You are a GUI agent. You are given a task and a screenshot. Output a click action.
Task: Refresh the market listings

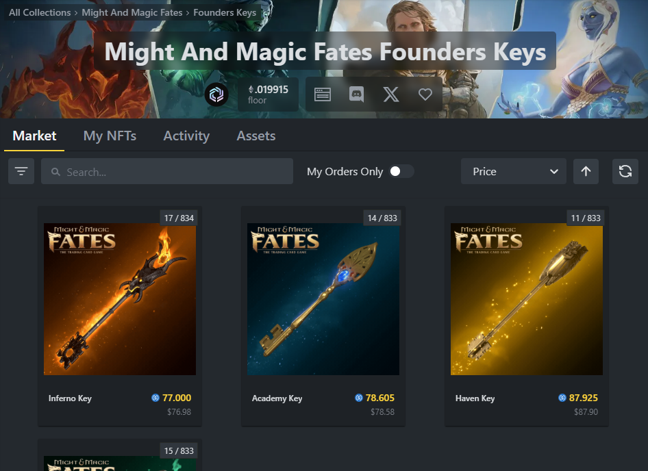[x=625, y=171]
